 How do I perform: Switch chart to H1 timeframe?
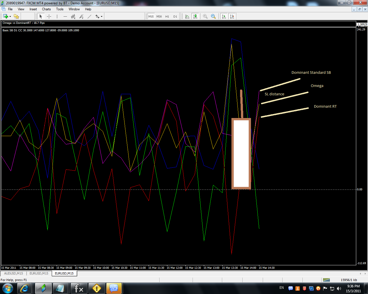click(167, 16)
